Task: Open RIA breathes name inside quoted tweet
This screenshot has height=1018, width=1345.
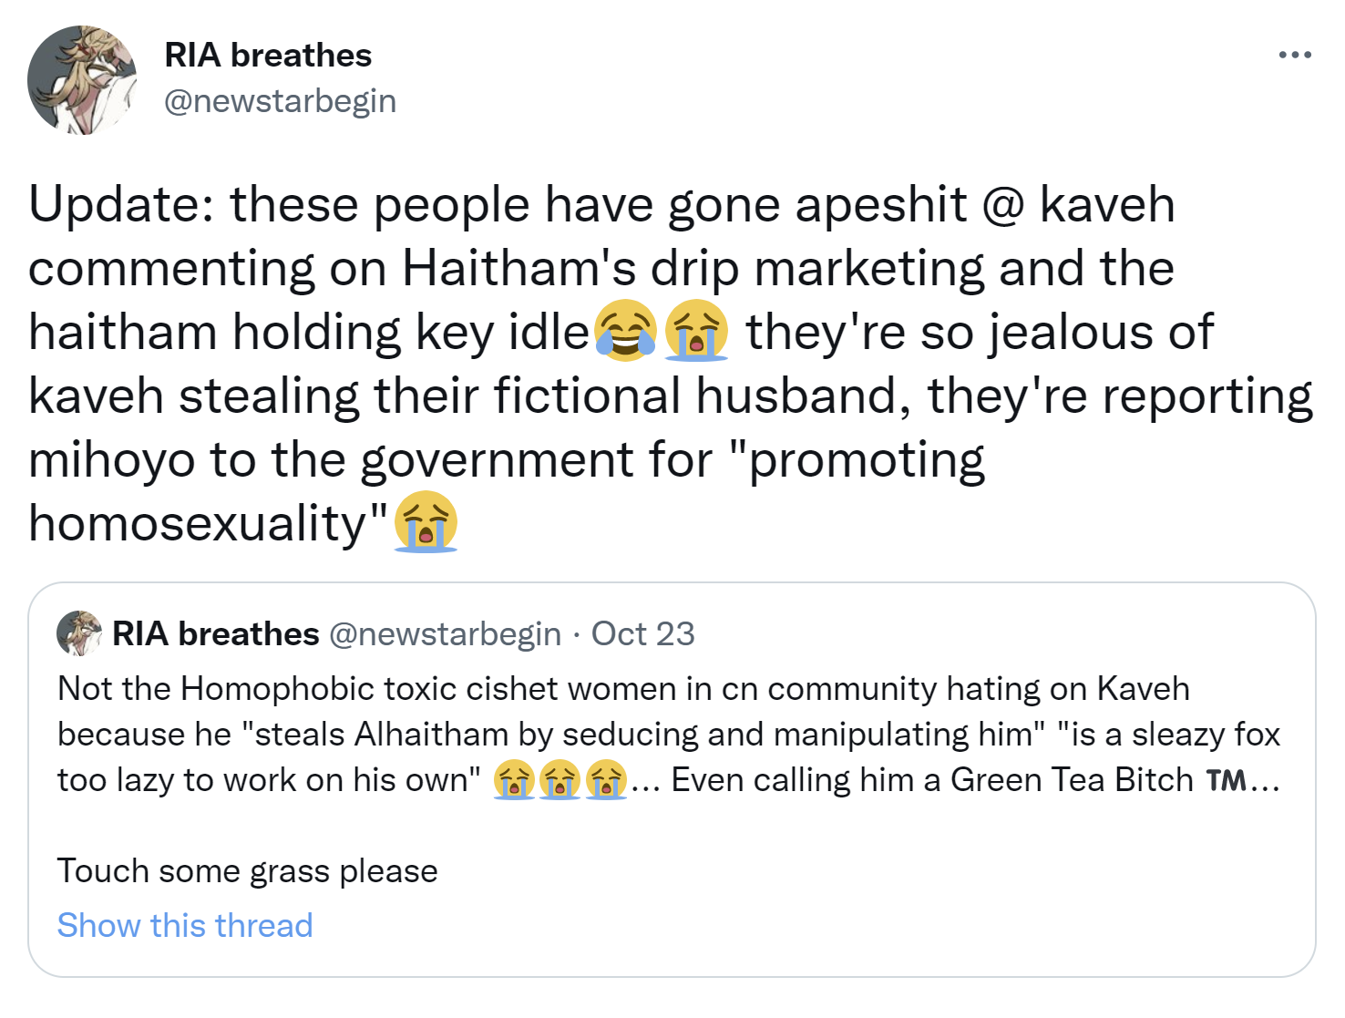Action: pyautogui.click(x=215, y=633)
